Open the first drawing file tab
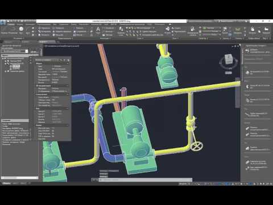 (x=9, y=42)
